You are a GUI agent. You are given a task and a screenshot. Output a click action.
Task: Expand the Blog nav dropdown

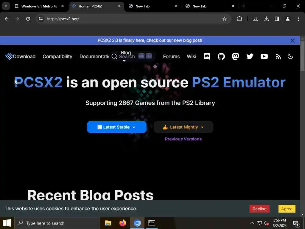coord(126,52)
